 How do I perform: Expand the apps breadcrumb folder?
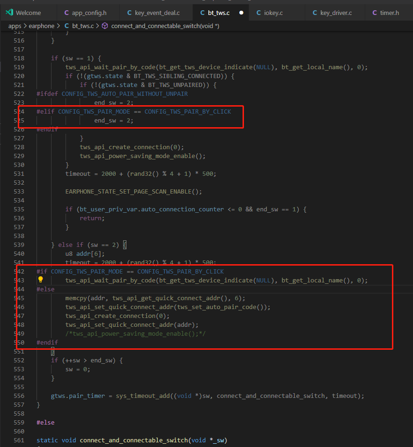(x=15, y=26)
